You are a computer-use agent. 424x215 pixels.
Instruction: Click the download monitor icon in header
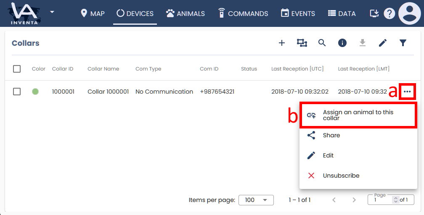374,13
